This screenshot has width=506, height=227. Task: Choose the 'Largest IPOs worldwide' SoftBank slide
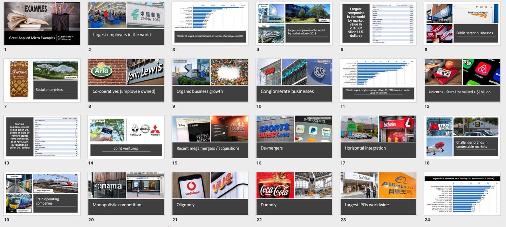point(378,194)
